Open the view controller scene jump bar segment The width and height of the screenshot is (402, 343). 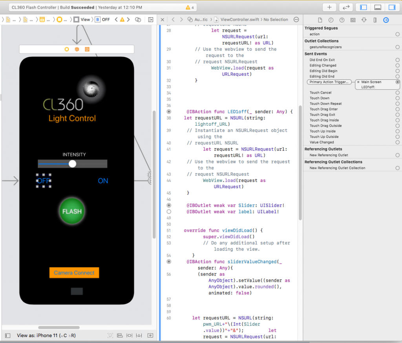(x=62, y=20)
